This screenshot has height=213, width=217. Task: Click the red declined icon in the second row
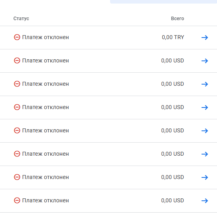pyautogui.click(x=17, y=60)
